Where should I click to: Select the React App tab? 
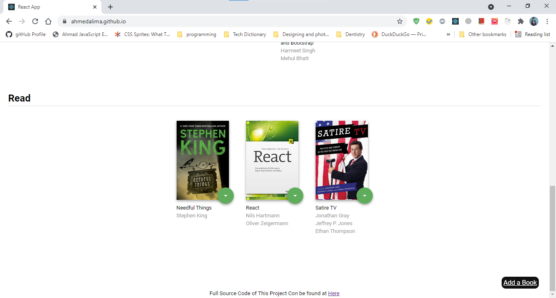tap(52, 7)
